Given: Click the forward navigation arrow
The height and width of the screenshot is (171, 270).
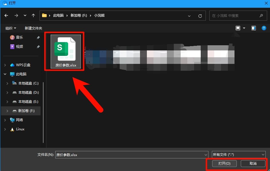Looking at the screenshot, I should point(16,15).
